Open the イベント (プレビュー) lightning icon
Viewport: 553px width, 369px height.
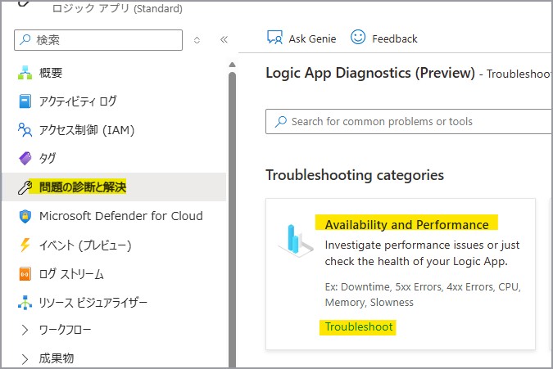pos(25,245)
